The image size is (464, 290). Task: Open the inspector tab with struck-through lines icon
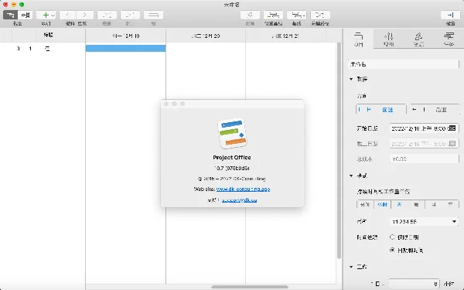coord(449,39)
